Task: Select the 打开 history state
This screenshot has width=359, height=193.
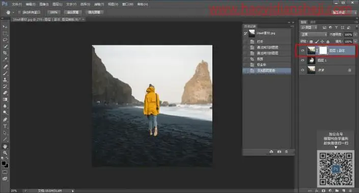Action: click(267, 41)
